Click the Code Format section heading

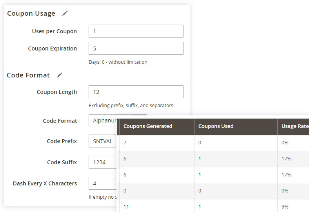pos(29,75)
